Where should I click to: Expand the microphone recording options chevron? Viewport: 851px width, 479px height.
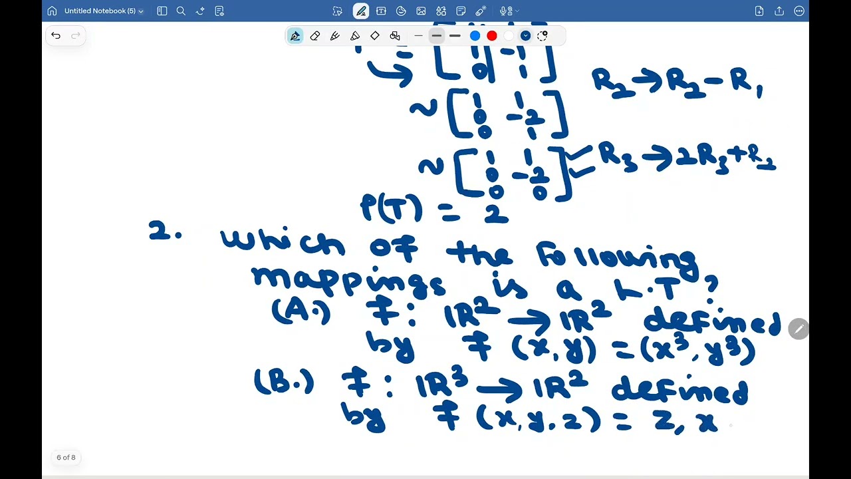point(517,11)
